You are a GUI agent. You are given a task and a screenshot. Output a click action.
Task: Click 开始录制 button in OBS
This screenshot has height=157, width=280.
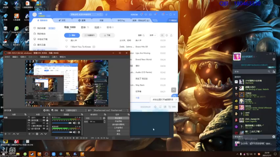[x=118, y=121]
